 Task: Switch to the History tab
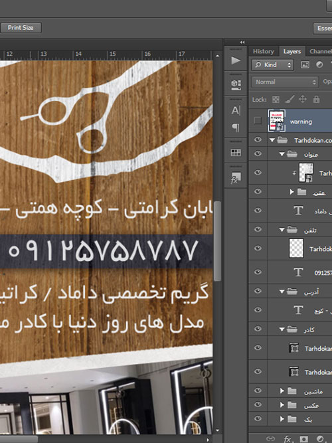coord(264,51)
